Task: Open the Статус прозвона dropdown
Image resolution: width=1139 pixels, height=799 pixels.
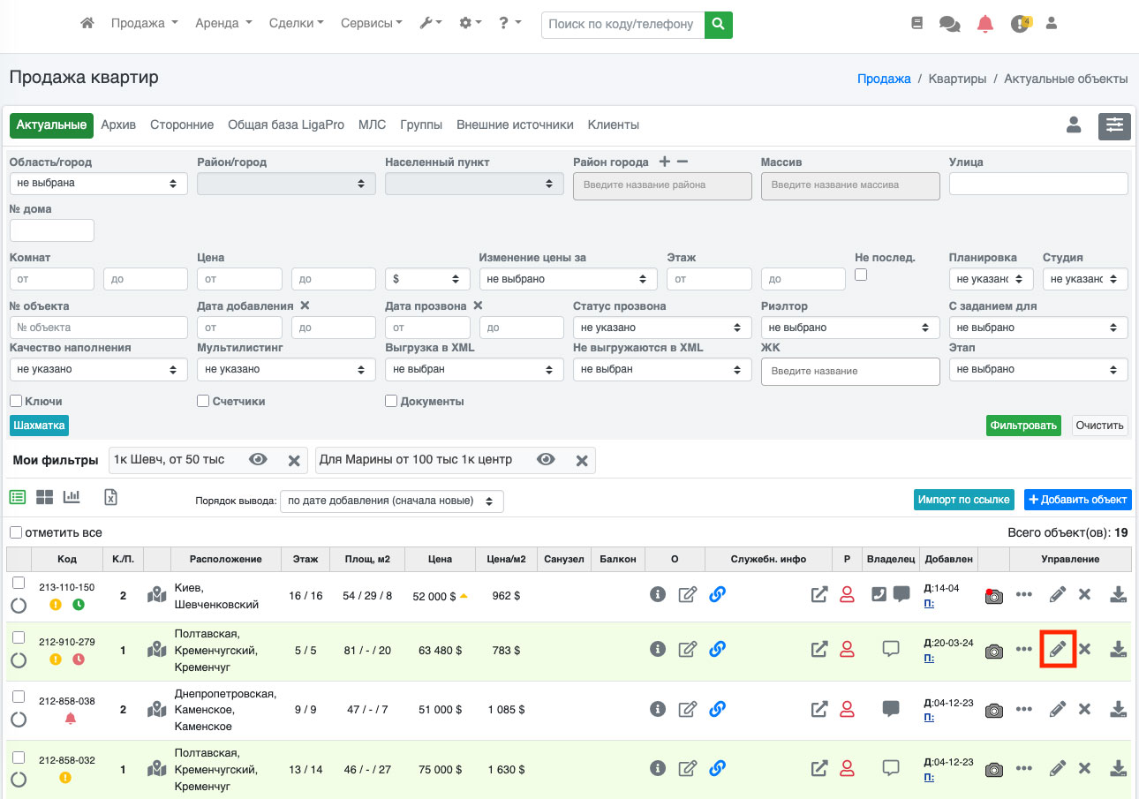Action: [x=662, y=328]
